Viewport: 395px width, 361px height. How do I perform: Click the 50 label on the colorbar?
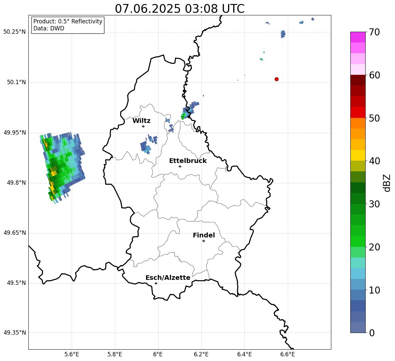tap(374, 118)
